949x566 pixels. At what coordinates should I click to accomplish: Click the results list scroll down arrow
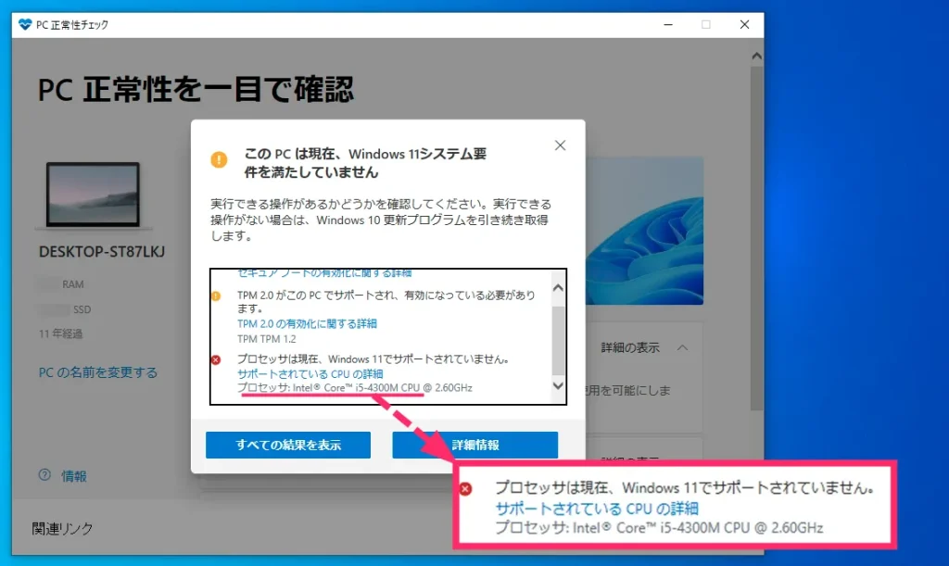pyautogui.click(x=558, y=385)
